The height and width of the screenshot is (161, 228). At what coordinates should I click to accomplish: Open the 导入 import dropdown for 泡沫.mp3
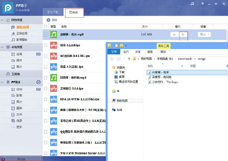(204, 35)
